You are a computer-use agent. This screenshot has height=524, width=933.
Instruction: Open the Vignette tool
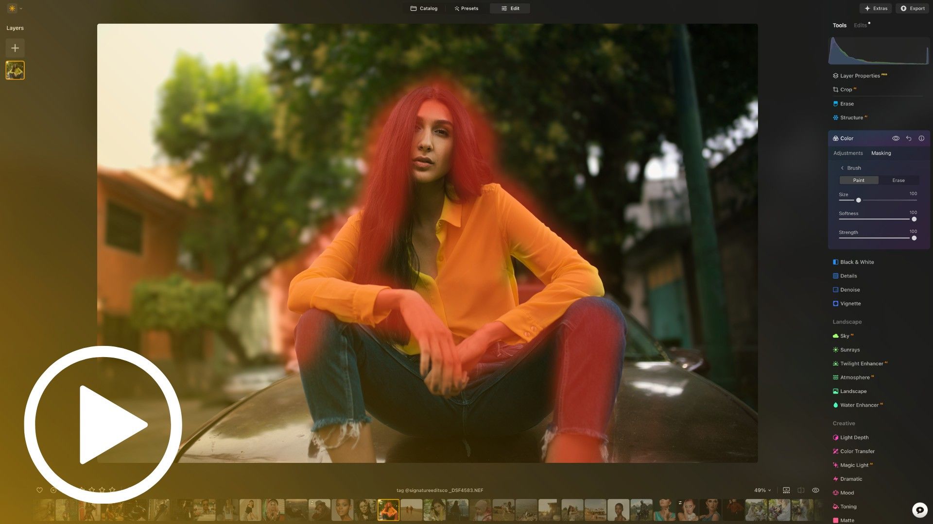coord(850,304)
